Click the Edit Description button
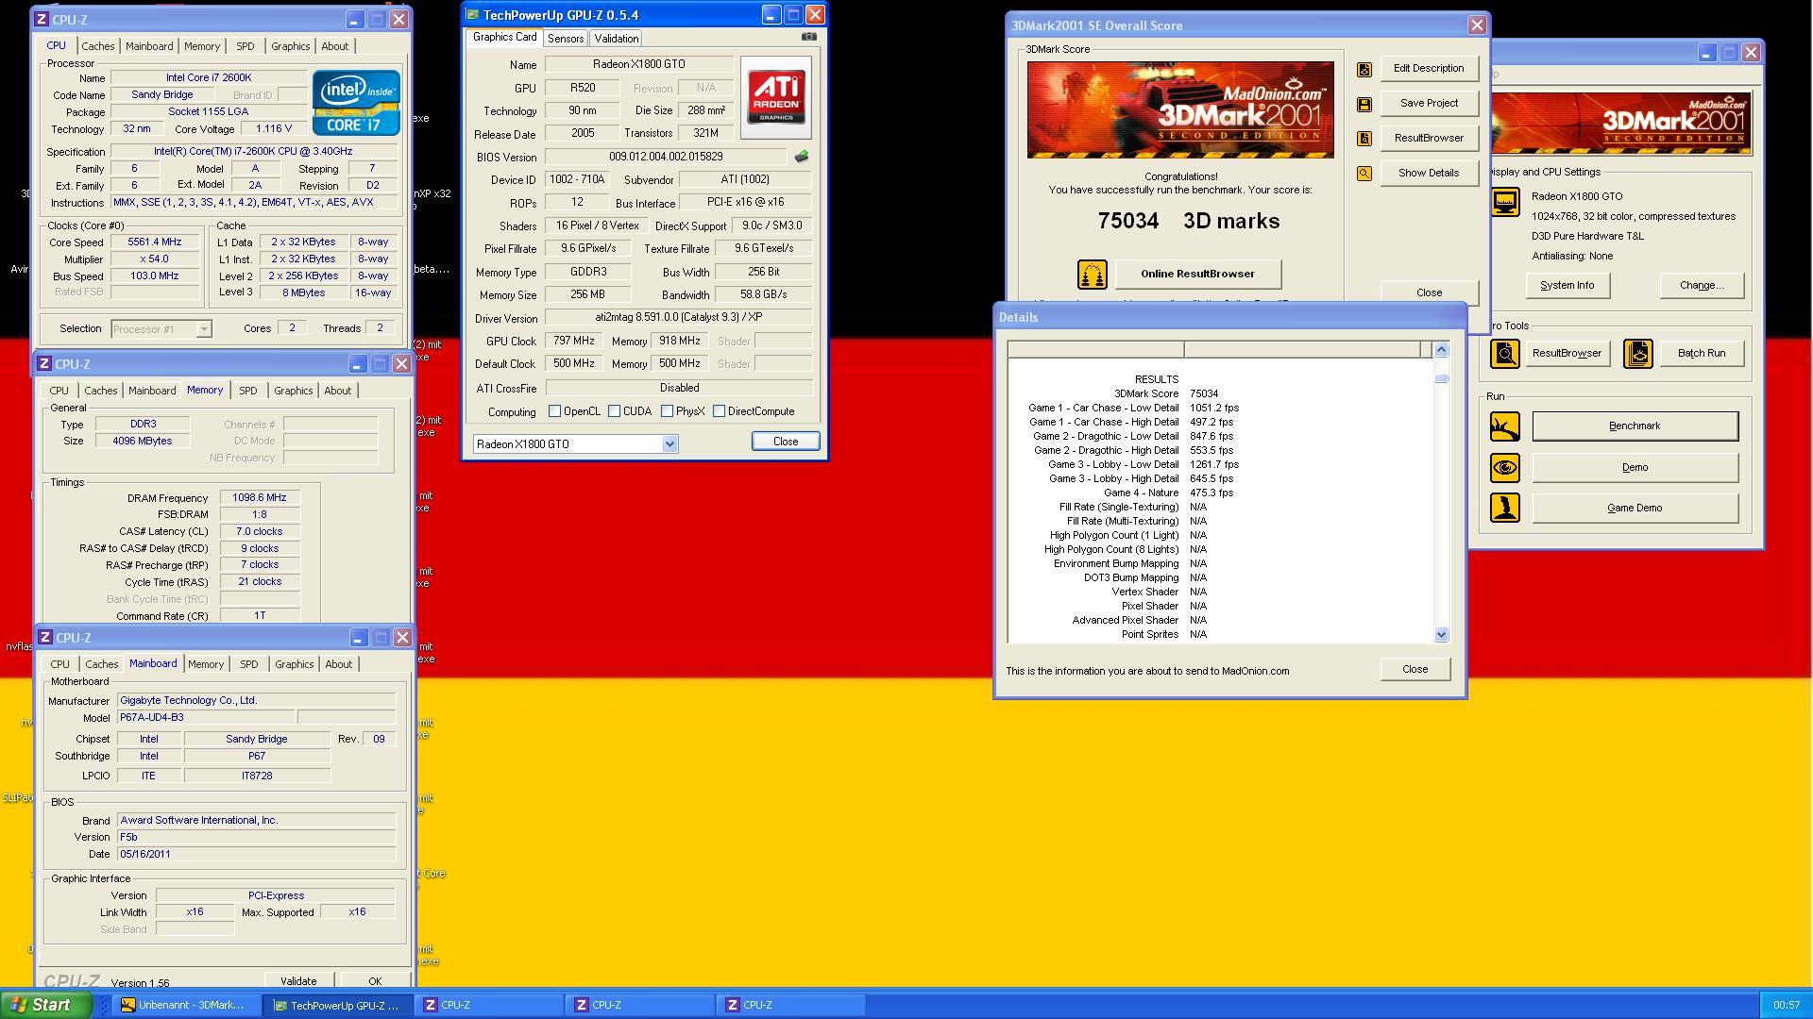This screenshot has height=1019, width=1813. [x=1429, y=69]
